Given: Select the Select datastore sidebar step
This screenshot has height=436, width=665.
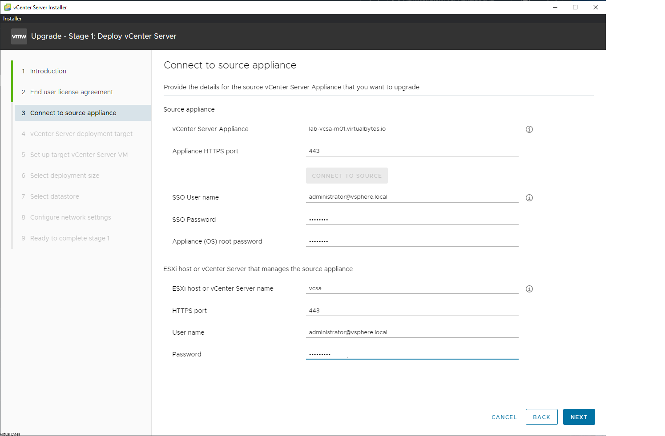Looking at the screenshot, I should 54,196.
